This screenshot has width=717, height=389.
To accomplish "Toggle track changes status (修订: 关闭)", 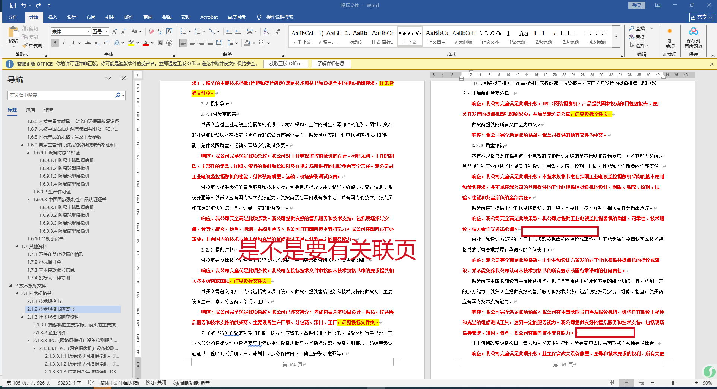I will [156, 383].
